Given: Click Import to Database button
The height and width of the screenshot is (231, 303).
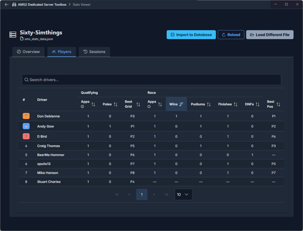Looking at the screenshot, I should (x=191, y=35).
